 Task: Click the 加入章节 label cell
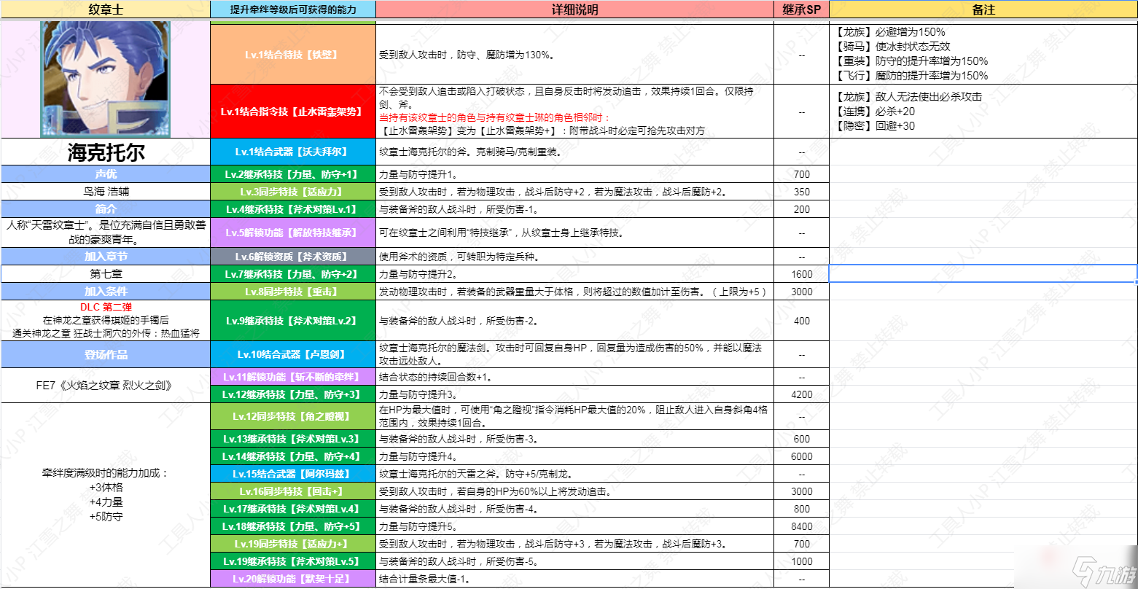pyautogui.click(x=106, y=257)
